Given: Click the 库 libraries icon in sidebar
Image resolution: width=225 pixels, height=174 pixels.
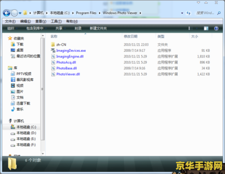Looking at the screenshot, I should [10, 68].
